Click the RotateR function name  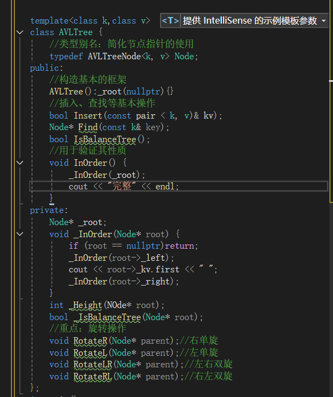[x=91, y=341]
